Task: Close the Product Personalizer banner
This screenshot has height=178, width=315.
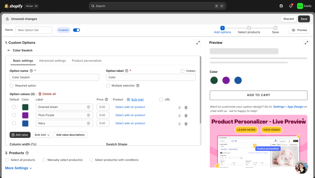Action: (x=303, y=119)
